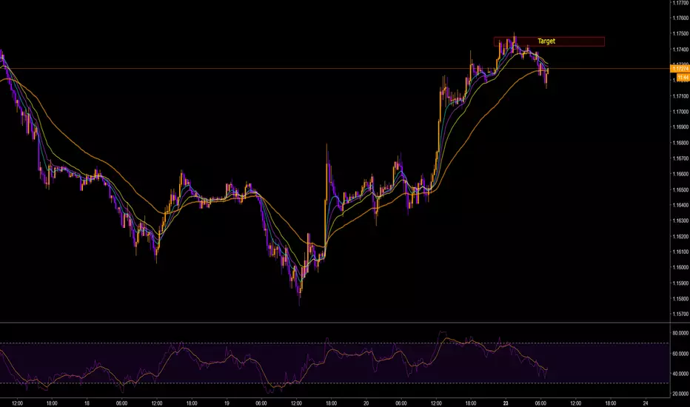Click the date label 19 on time axis

click(227, 403)
